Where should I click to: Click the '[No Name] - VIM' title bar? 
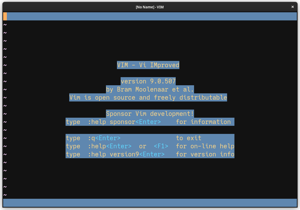click(150, 7)
